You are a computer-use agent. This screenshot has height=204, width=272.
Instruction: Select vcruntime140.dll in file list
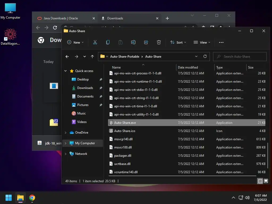[x=187, y=172]
